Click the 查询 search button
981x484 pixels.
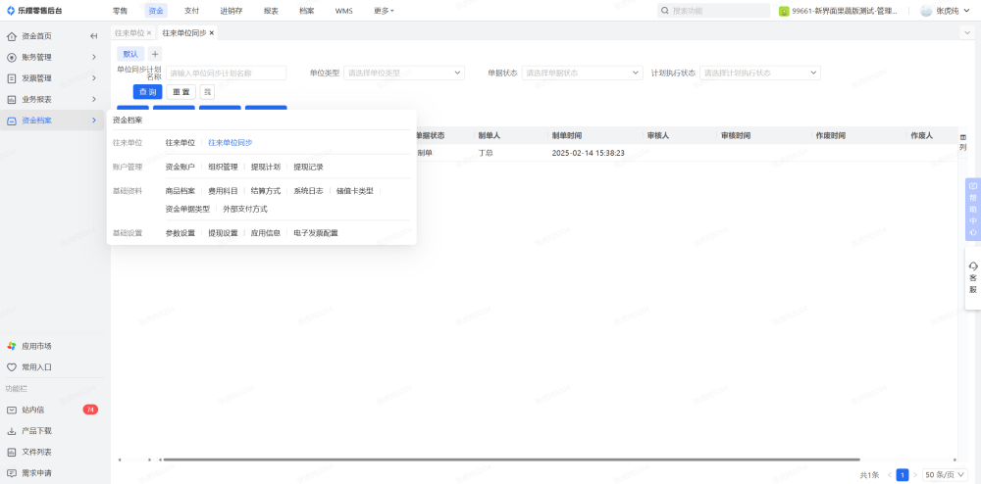[x=147, y=92]
